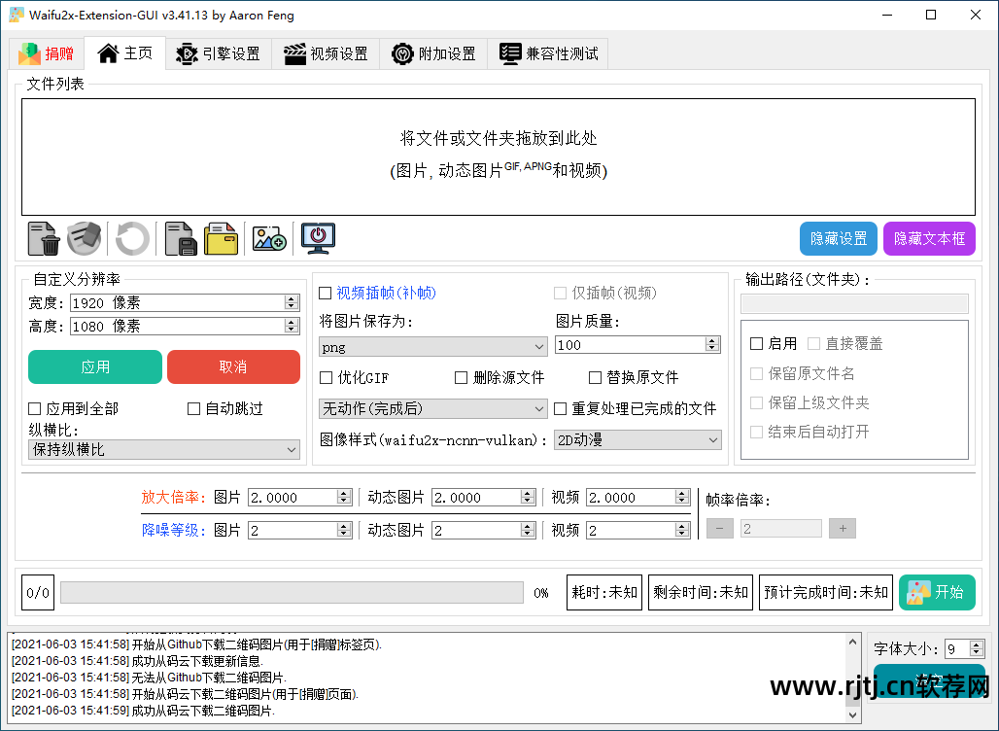Viewport: 999px width, 731px height.
Task: Click the 耗时:未知 elapsed time label
Action: 604,593
